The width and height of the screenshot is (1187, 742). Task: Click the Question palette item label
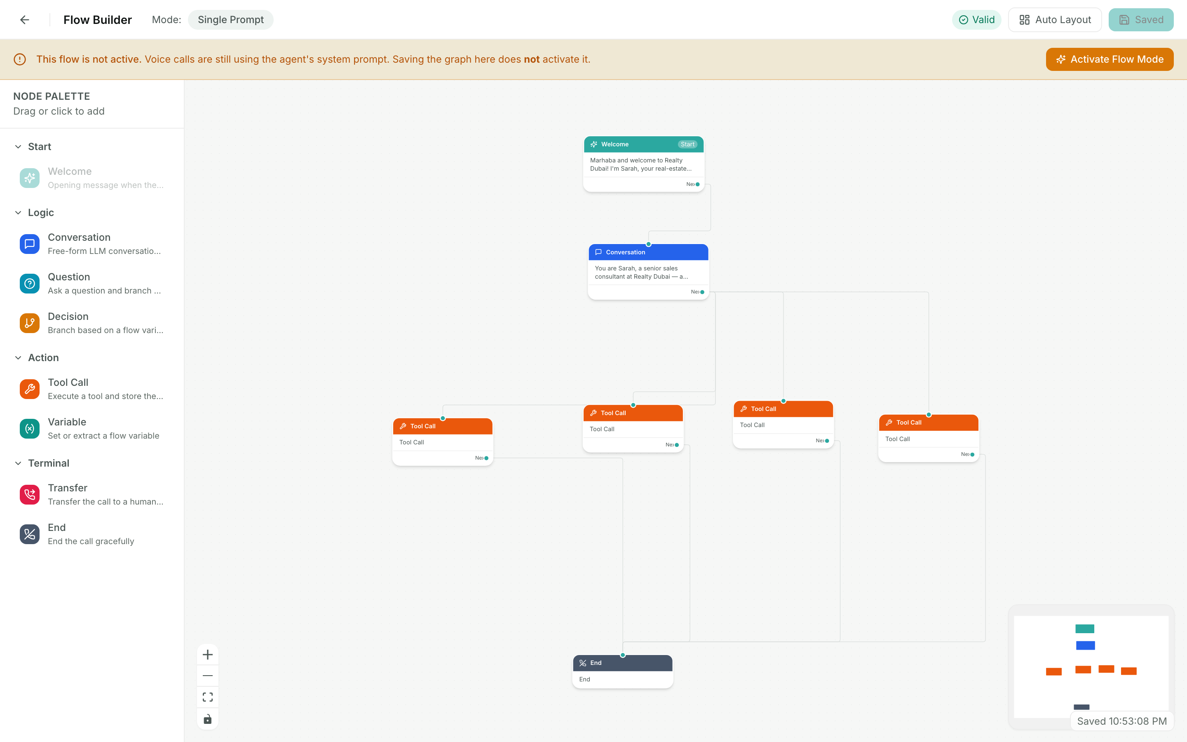pyautogui.click(x=69, y=277)
